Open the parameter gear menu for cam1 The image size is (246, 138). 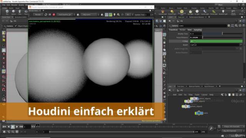229,26
